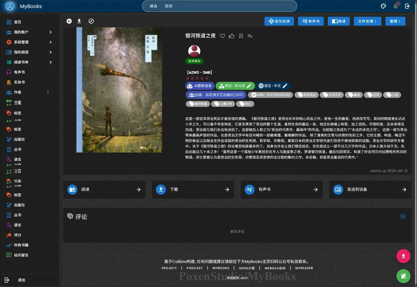This screenshot has width=417, height=287.
Task: Go back using the left arrow icon
Action: click(x=69, y=21)
